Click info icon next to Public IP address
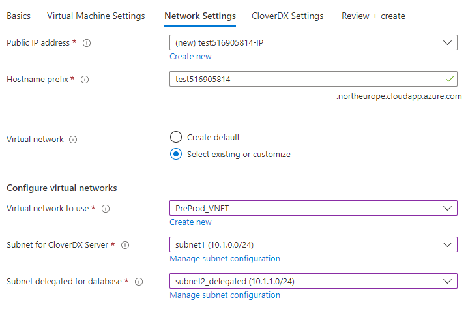This screenshot has height=324, width=468. pyautogui.click(x=87, y=43)
